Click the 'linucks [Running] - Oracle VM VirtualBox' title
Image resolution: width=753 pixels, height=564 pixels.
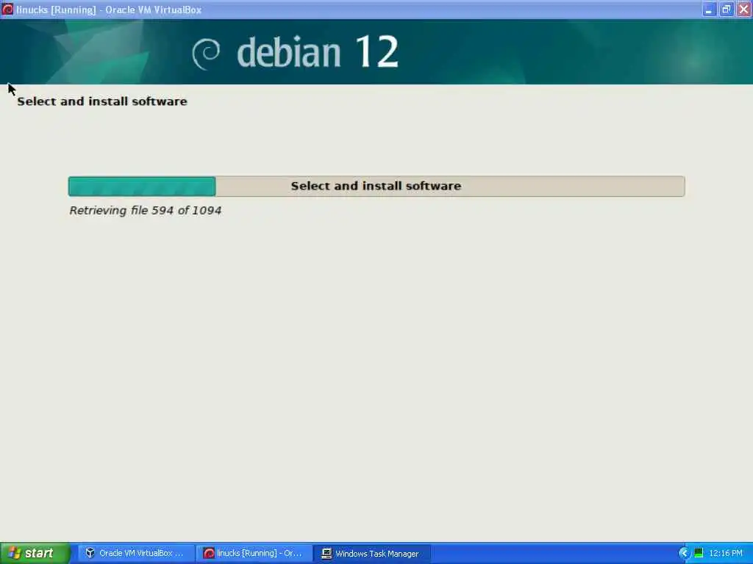[109, 10]
